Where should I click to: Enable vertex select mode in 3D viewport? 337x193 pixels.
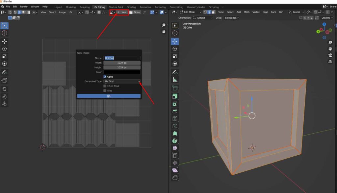[x=205, y=12]
